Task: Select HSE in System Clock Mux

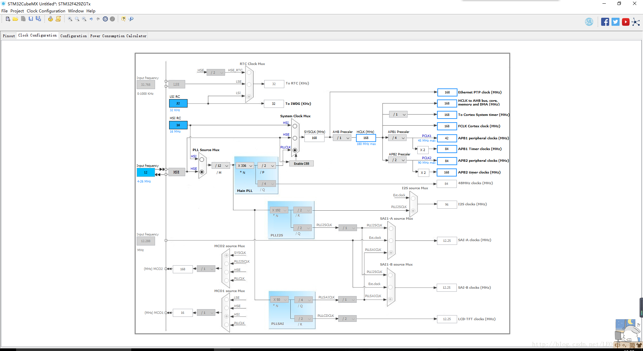Action: (x=295, y=138)
